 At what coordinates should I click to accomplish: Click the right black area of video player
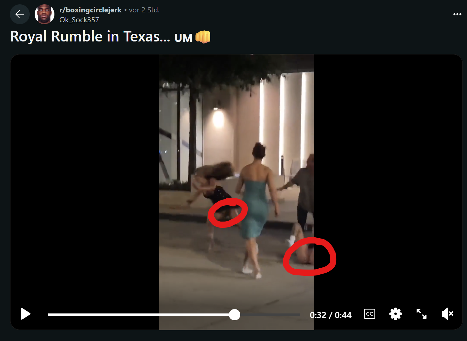coord(388,179)
